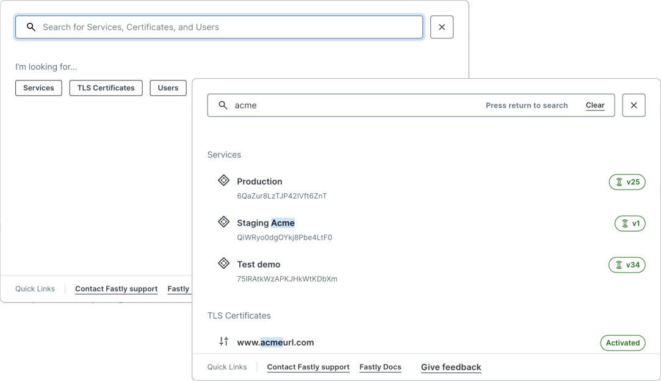This screenshot has height=381, width=661.
Task: Dismiss the search overlay with the X button
Action: [634, 105]
